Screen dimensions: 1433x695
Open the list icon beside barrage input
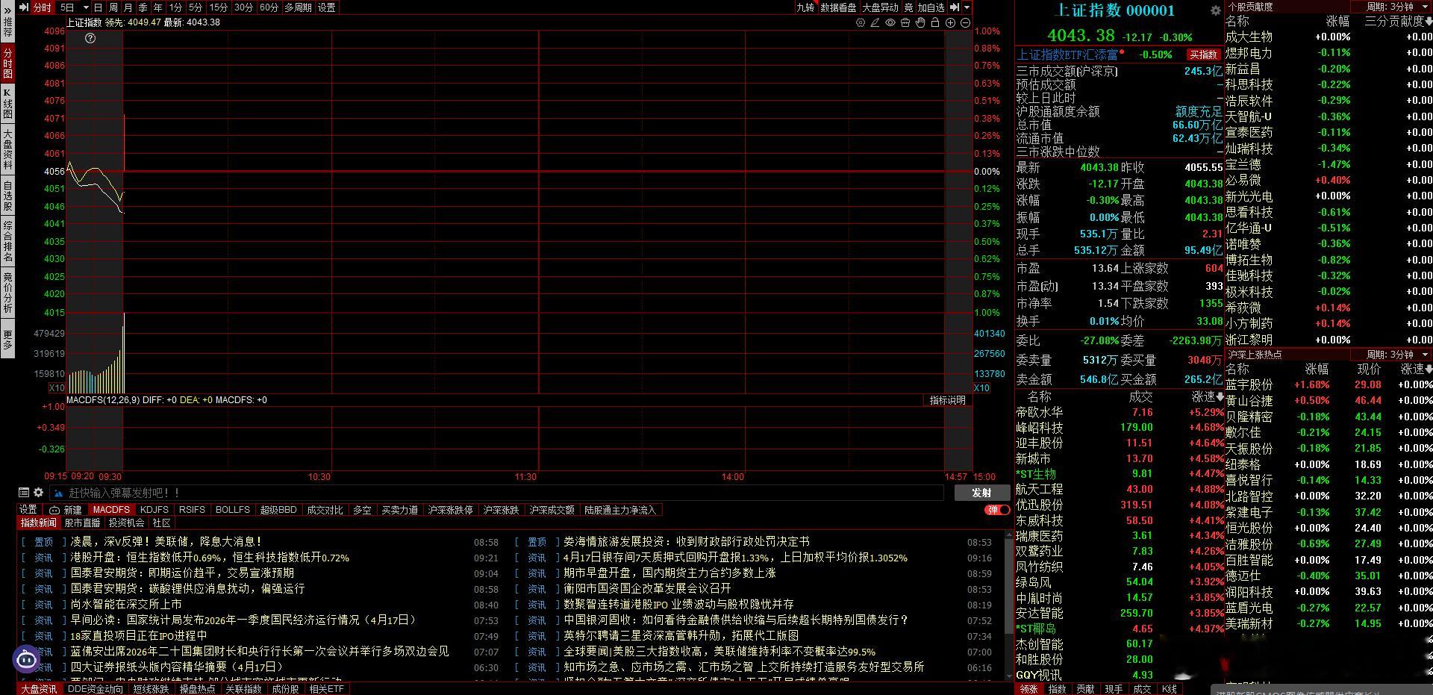[x=24, y=493]
